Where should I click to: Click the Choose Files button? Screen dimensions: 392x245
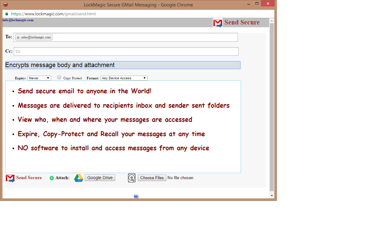(152, 178)
